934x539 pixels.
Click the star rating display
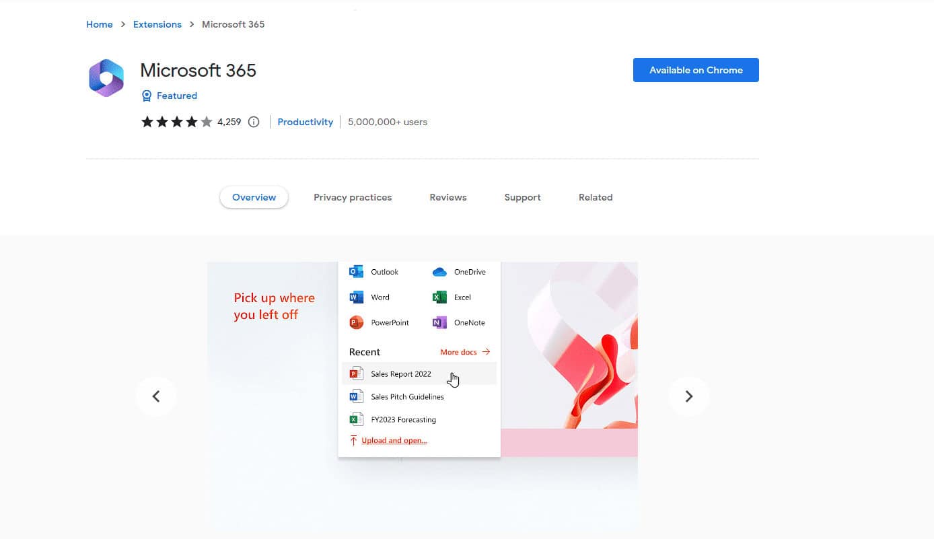176,122
